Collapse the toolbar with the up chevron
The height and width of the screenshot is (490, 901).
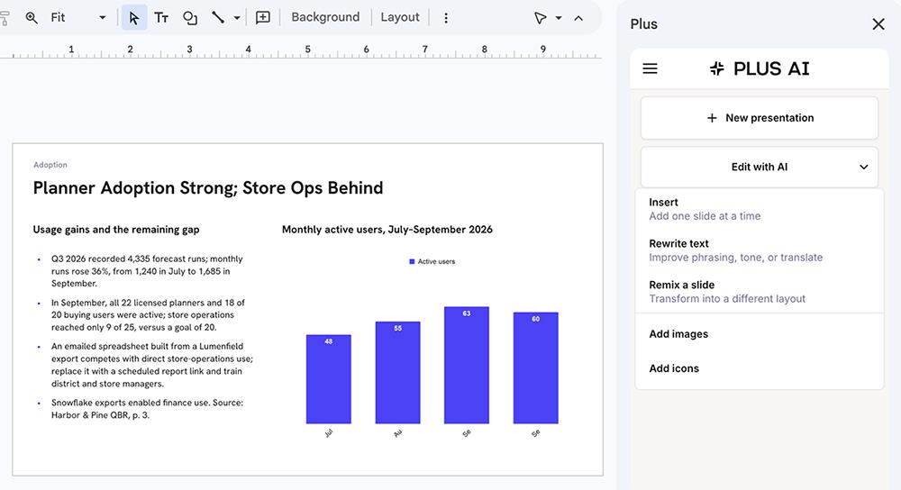578,18
